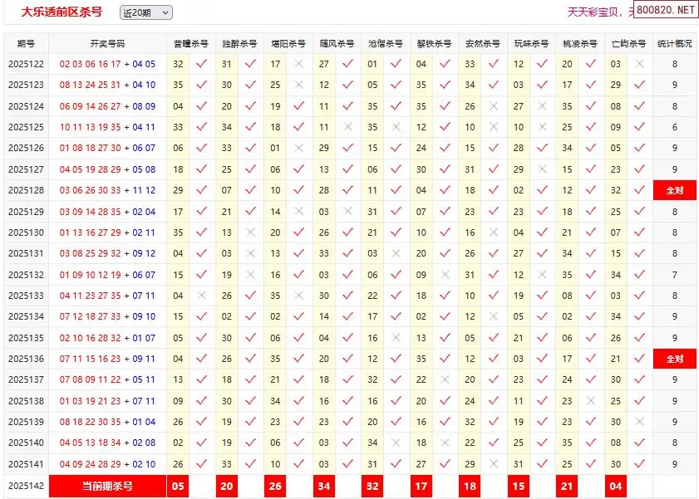Click the check mark for 亡屿杀号 in row 2025141
This screenshot has height=499, width=699.
(640, 464)
